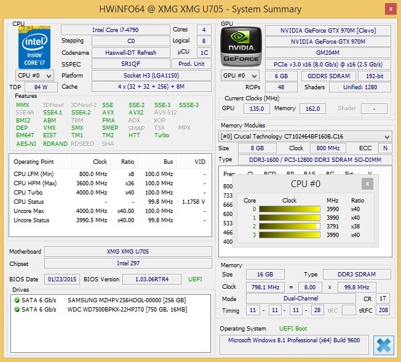401x362 pixels.
Task: Click the Intel Z97 chipset field
Action: tap(128, 263)
